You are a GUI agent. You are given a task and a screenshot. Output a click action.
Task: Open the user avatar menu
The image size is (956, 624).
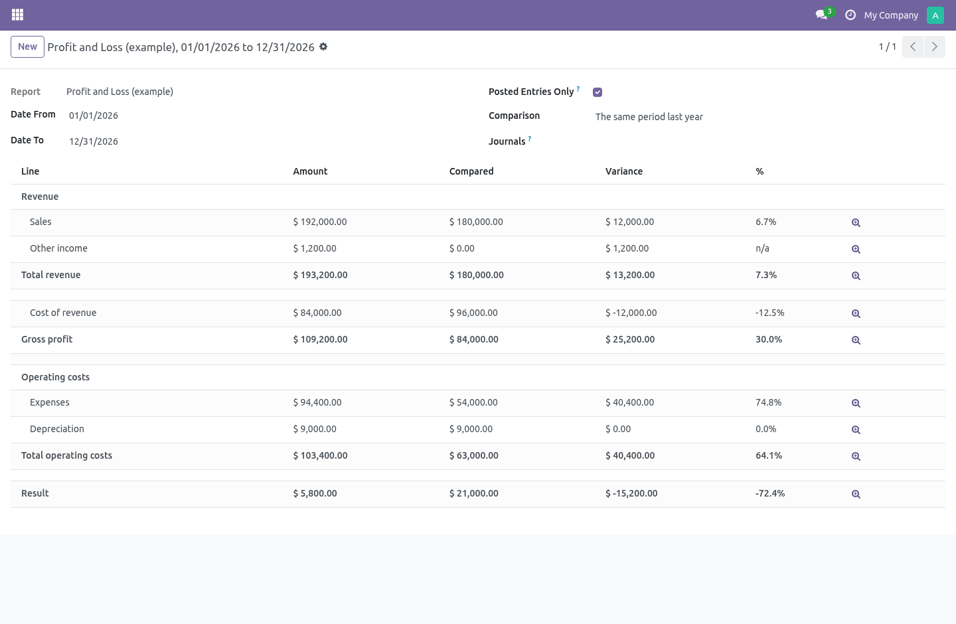[x=935, y=15]
